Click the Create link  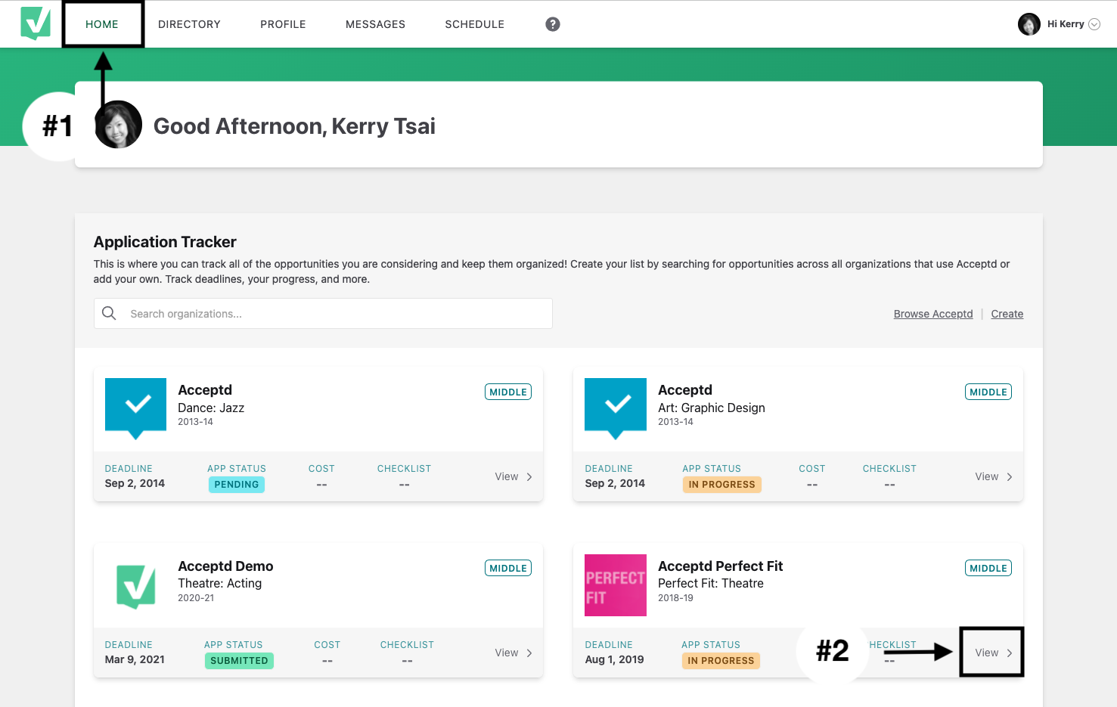coord(1007,314)
